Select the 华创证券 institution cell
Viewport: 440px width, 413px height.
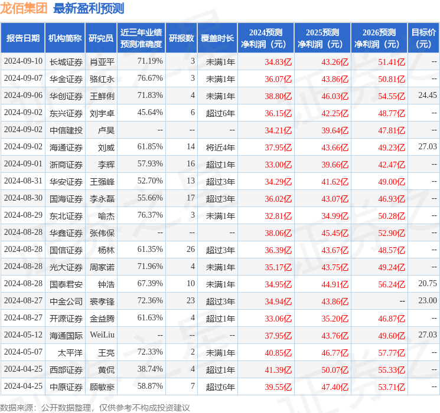(66, 96)
